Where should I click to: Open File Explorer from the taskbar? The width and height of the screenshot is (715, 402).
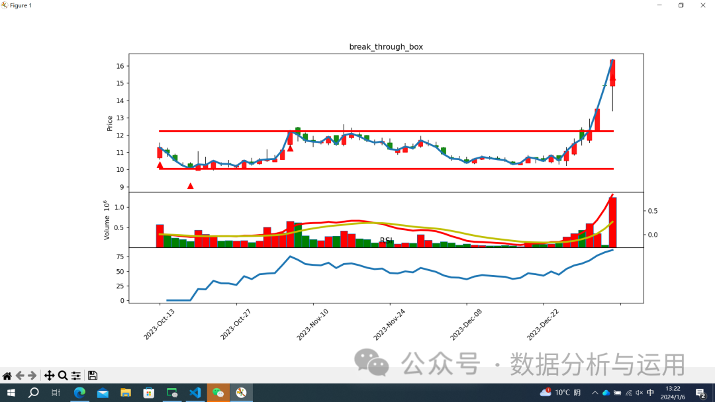(x=126, y=393)
